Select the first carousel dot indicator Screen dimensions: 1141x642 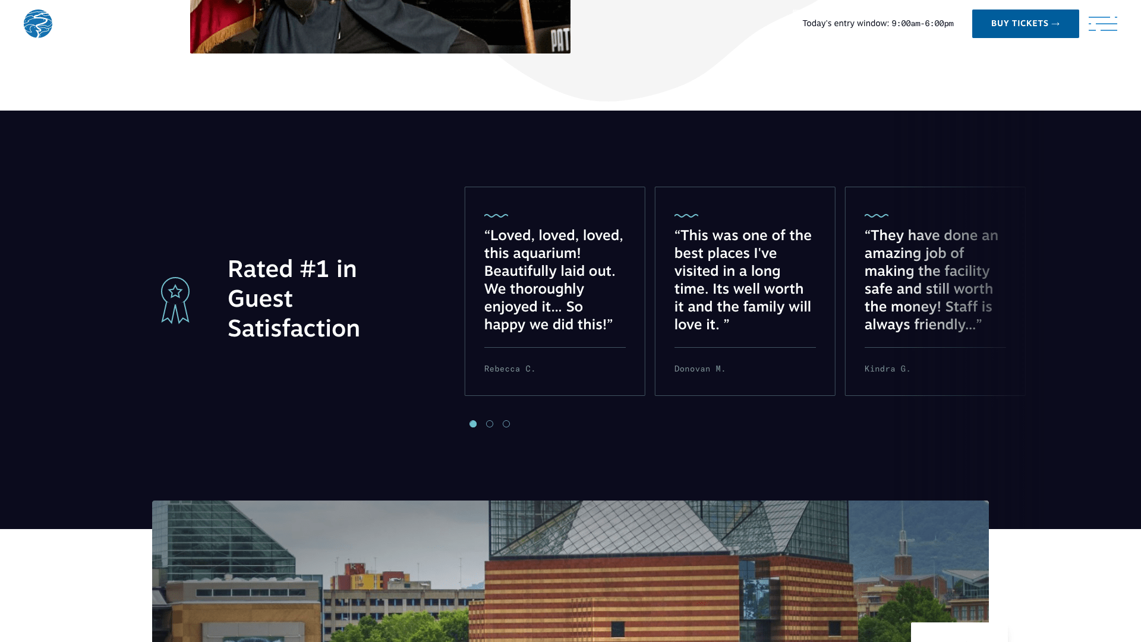pyautogui.click(x=473, y=423)
